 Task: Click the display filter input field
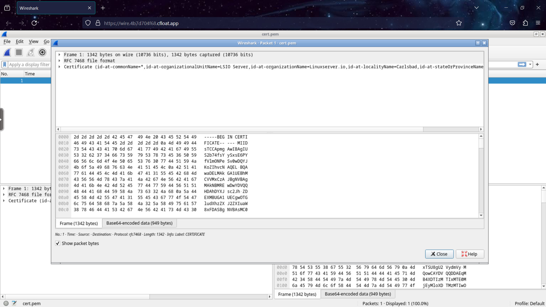[29, 65]
